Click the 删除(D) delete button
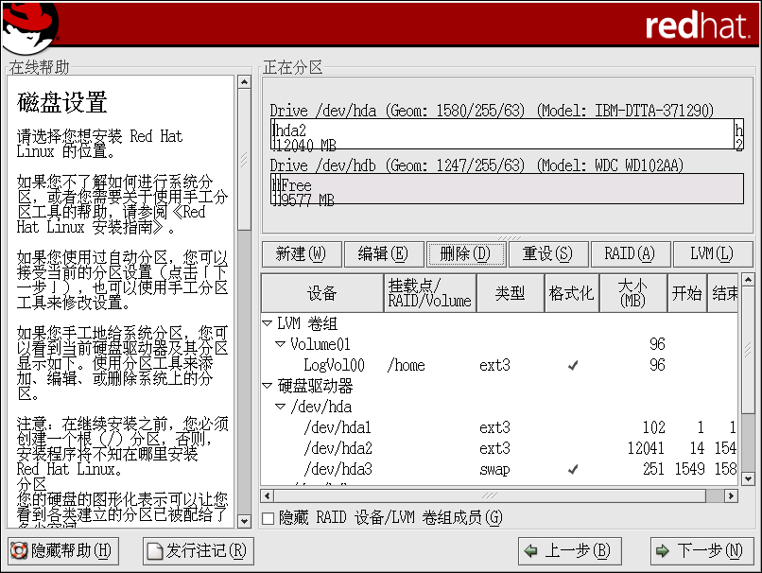 (x=465, y=254)
